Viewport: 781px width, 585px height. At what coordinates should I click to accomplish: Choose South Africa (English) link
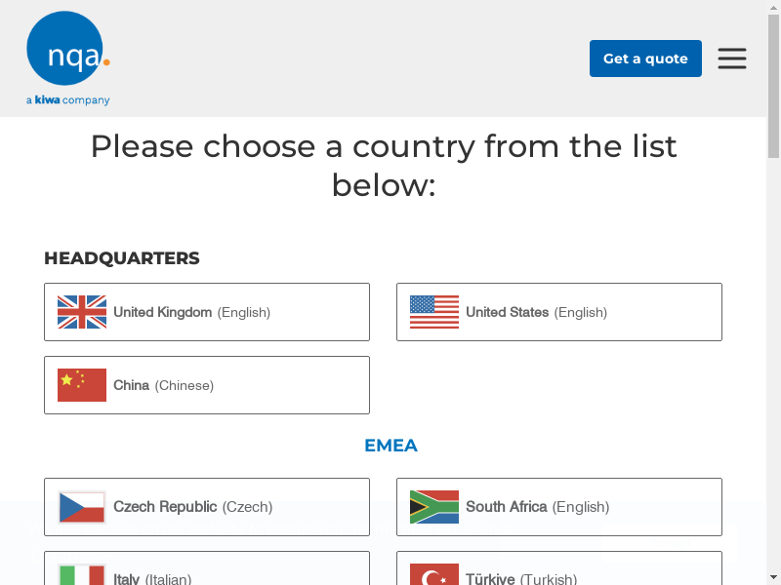(537, 507)
